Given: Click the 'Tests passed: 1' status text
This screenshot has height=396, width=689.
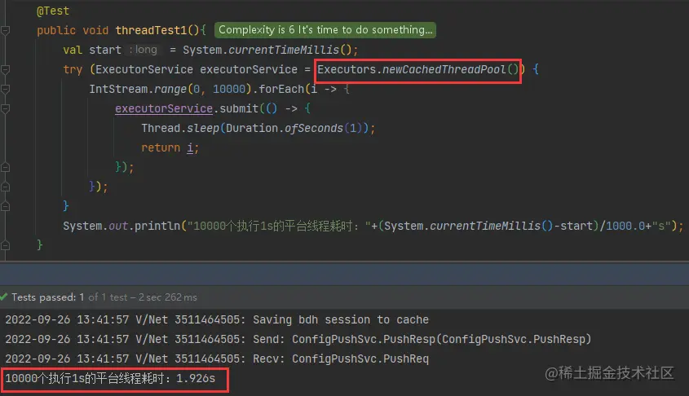Looking at the screenshot, I should pyautogui.click(x=48, y=297).
